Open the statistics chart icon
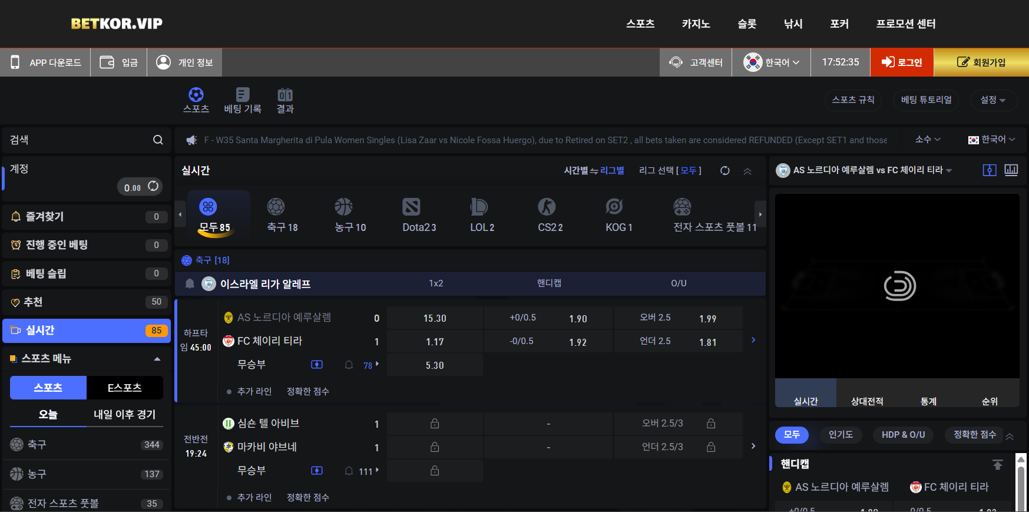This screenshot has width=1029, height=512. click(1011, 170)
